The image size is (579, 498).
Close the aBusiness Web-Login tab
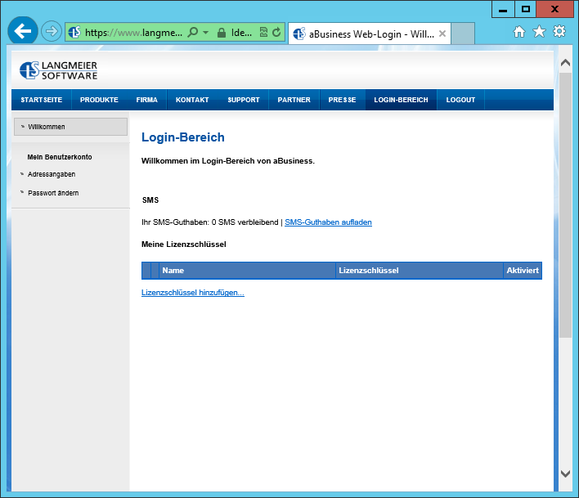(x=442, y=34)
